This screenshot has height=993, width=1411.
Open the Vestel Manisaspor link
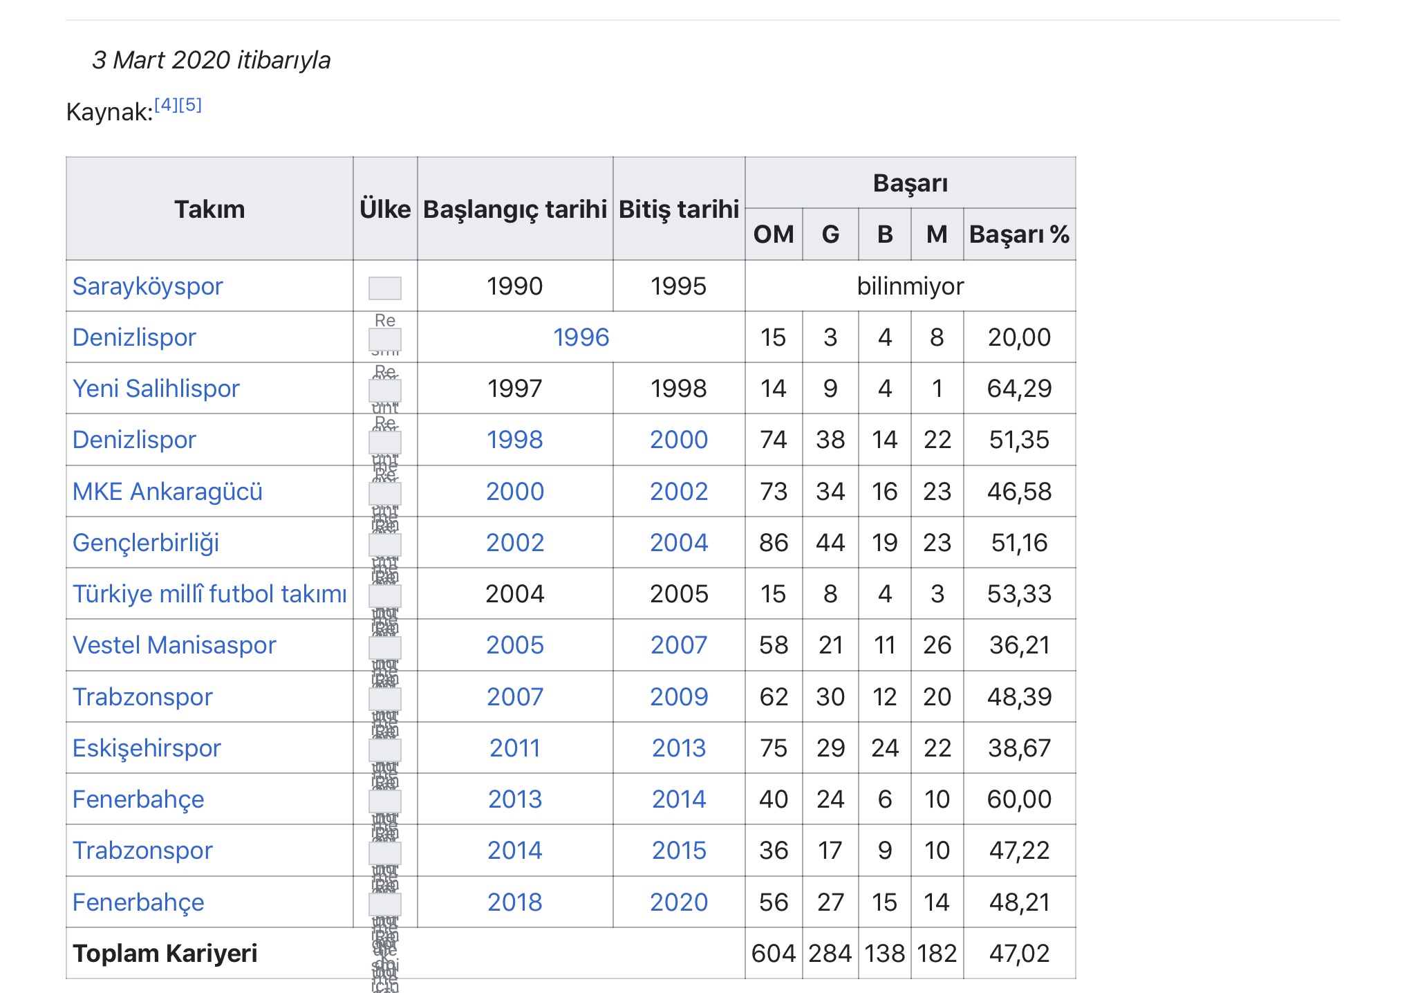click(174, 645)
